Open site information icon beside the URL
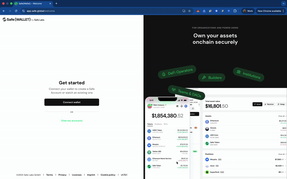Screen dimensions: 287x179 (x=23, y=11)
